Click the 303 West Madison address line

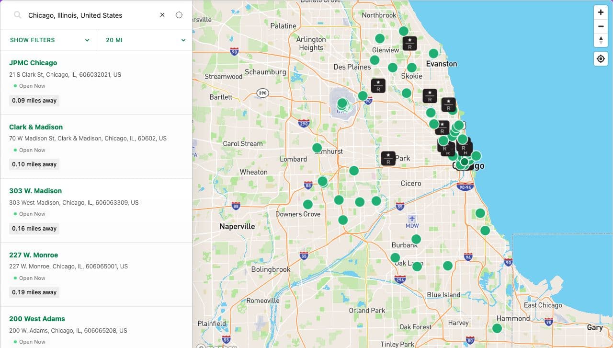pos(74,203)
